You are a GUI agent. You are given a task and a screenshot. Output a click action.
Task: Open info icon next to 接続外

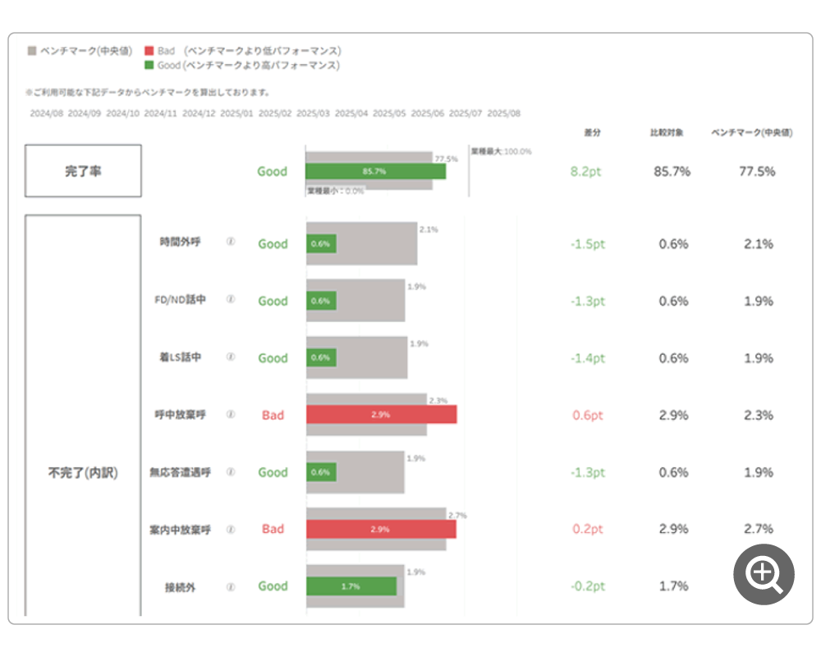click(231, 587)
